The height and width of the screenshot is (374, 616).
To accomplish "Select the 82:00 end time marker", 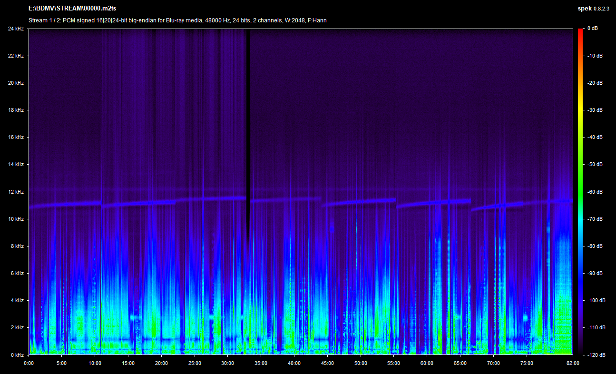I will click(x=573, y=363).
